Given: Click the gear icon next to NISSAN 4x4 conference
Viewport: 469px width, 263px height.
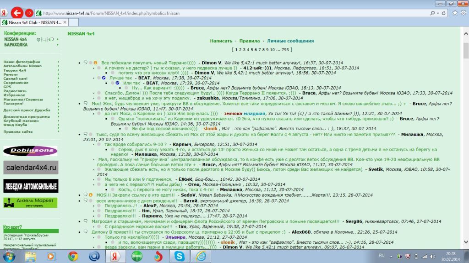Looking at the screenshot, I should [38, 39].
